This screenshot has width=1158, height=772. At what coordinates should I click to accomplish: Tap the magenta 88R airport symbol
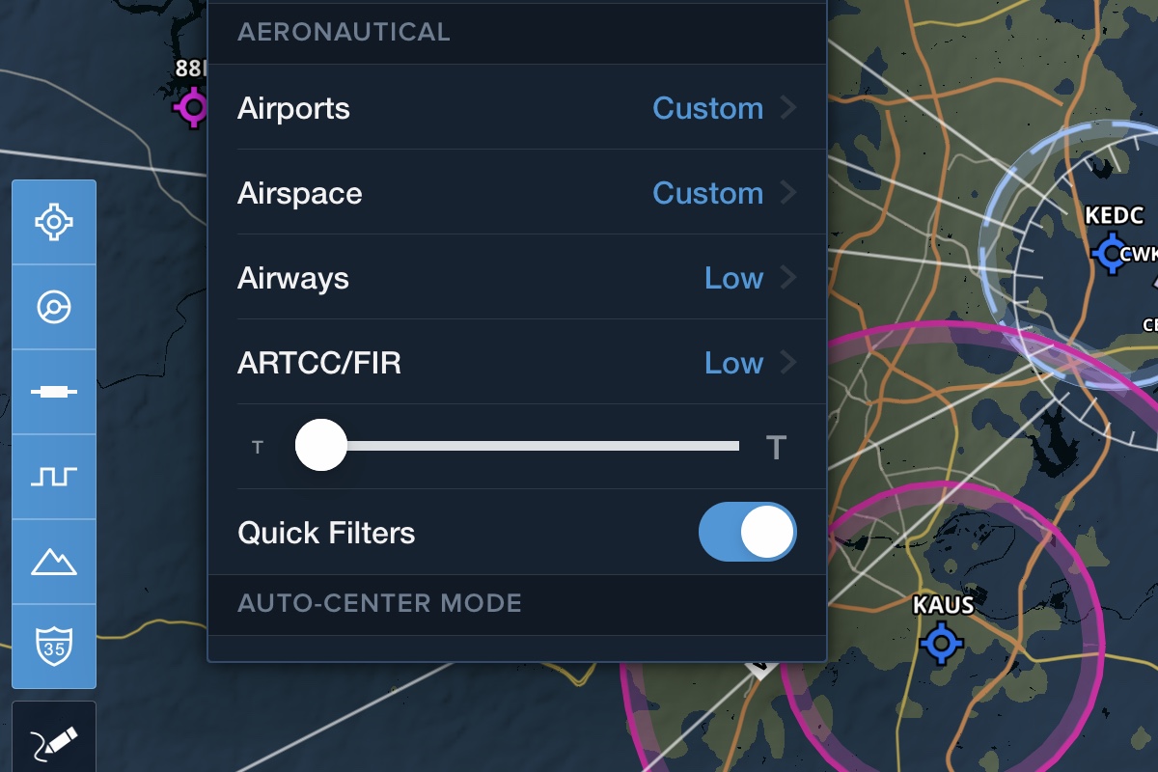[193, 106]
